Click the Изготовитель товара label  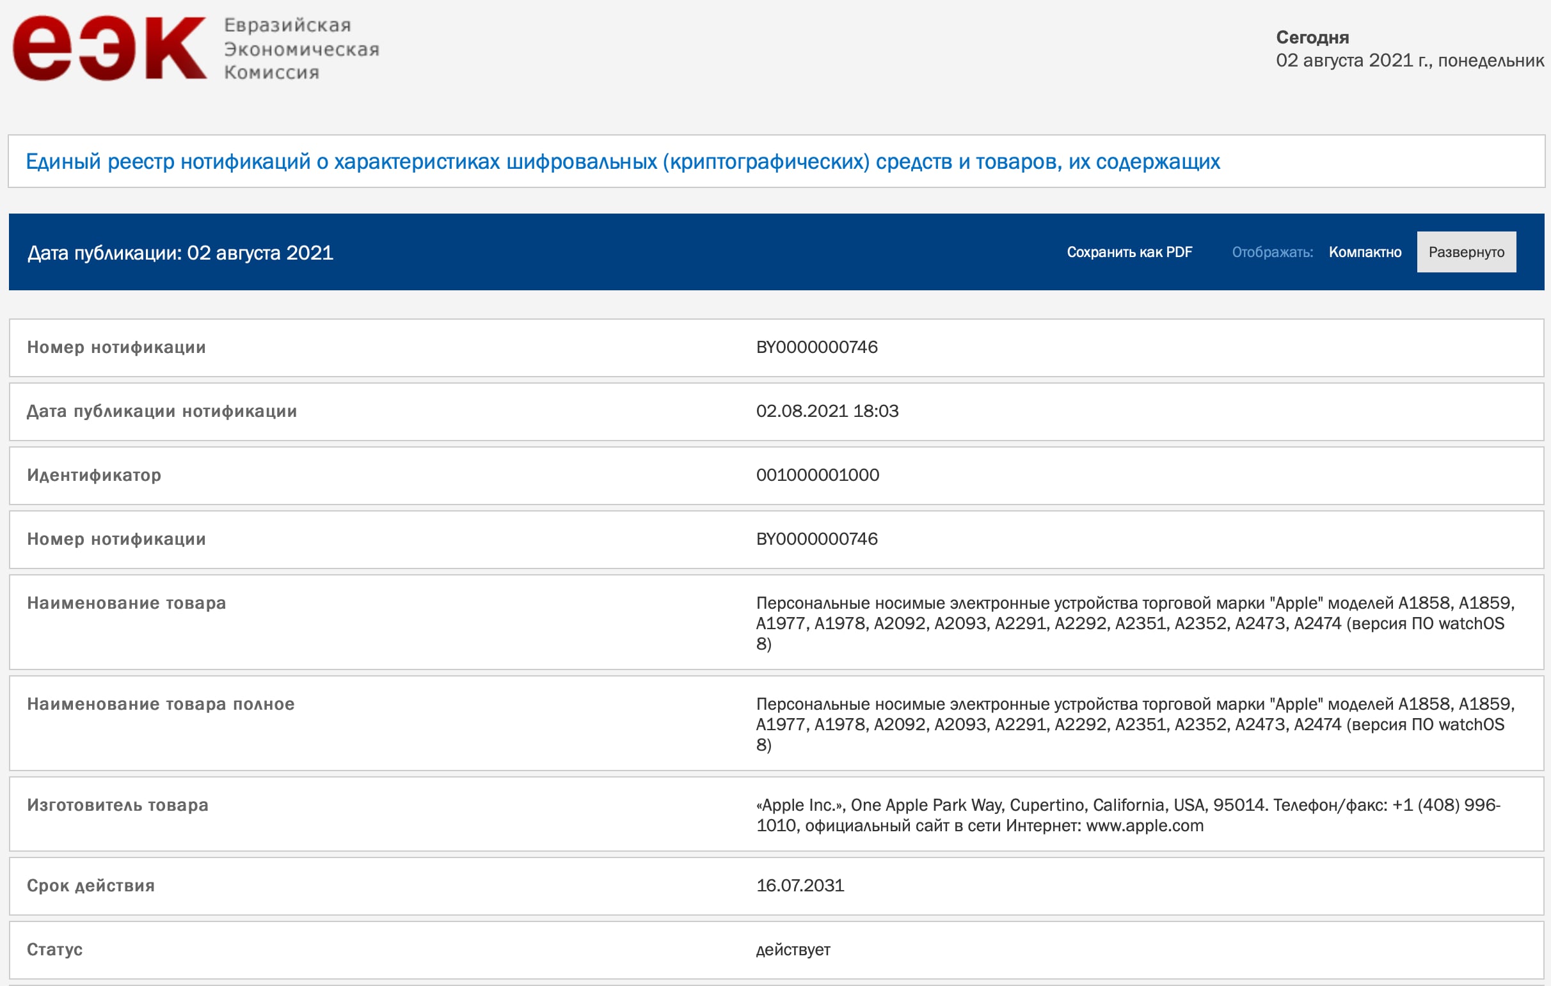pos(117,805)
